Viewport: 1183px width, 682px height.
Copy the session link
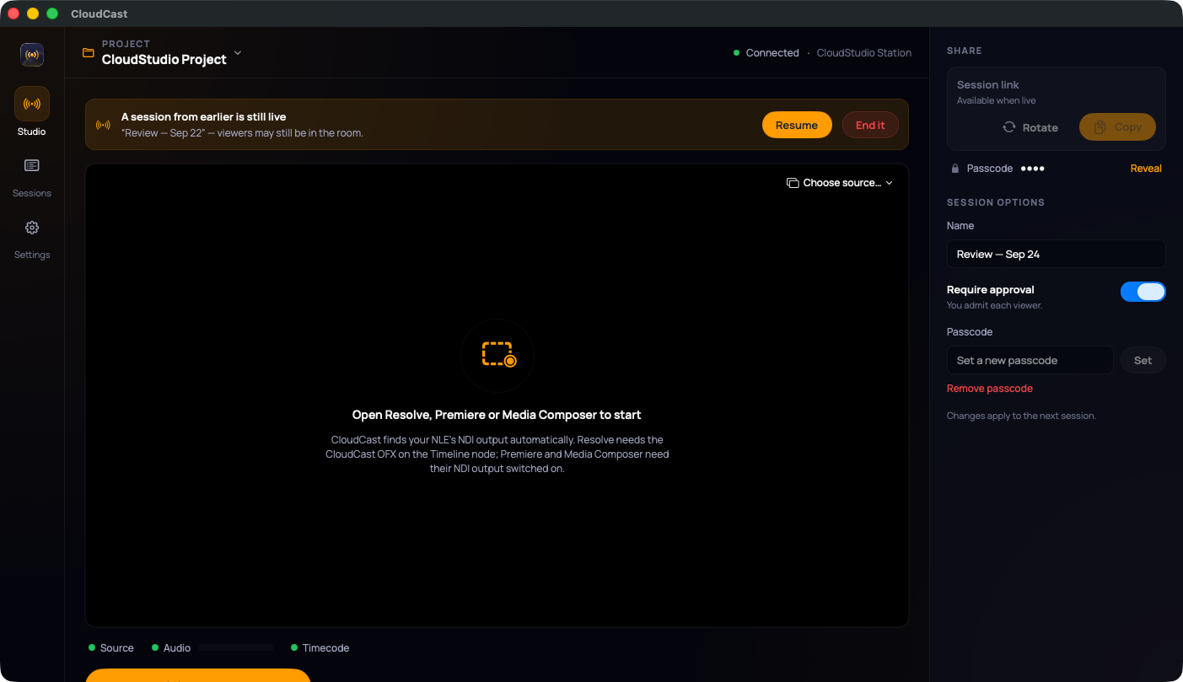[x=1117, y=127]
